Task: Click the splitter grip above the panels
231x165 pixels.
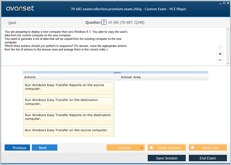Action: tap(117, 73)
